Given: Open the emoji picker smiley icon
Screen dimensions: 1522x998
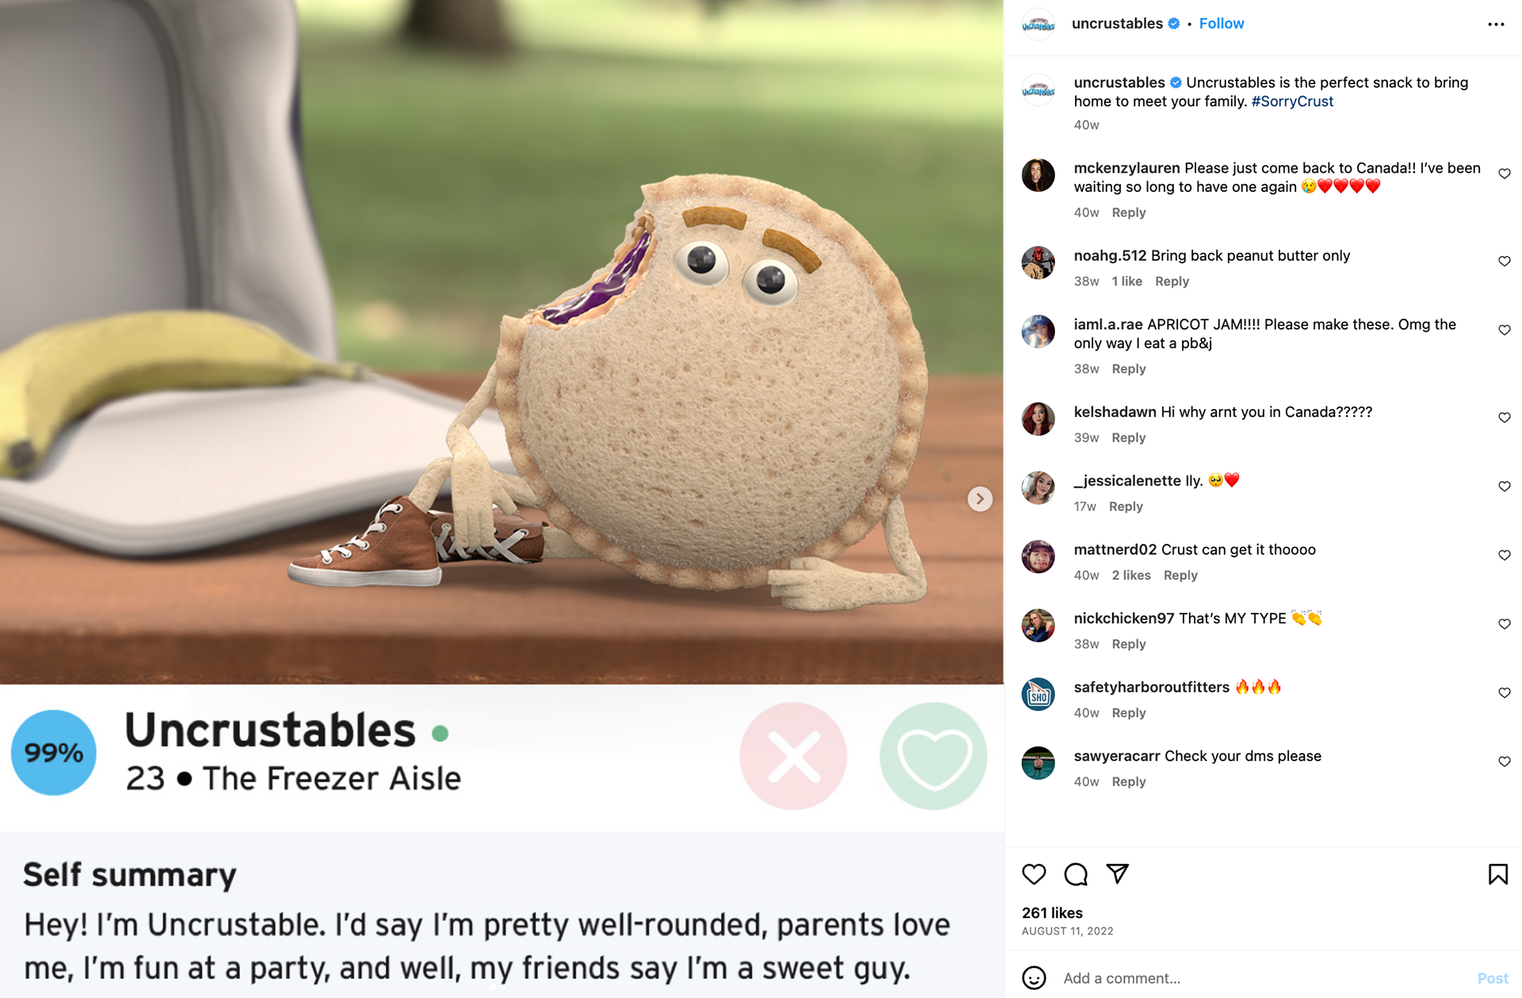Looking at the screenshot, I should click(x=1034, y=977).
